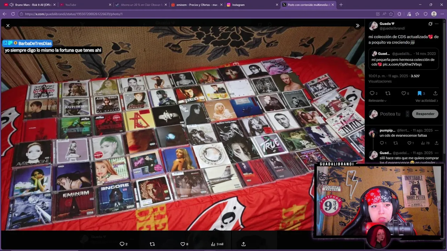The width and height of the screenshot is (447, 251).
Task: Open read aloud (A) icon in address bar
Action: (x=384, y=14)
